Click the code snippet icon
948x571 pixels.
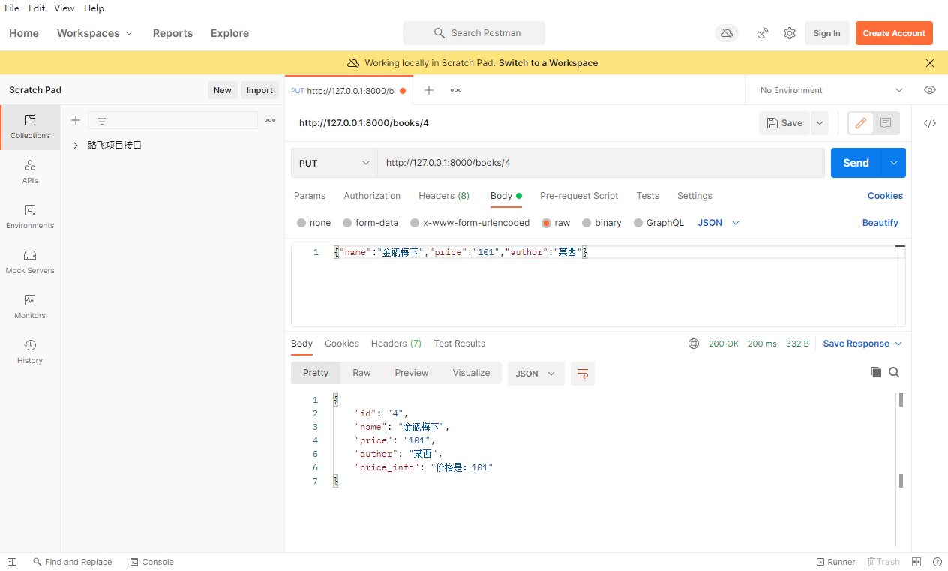click(930, 123)
